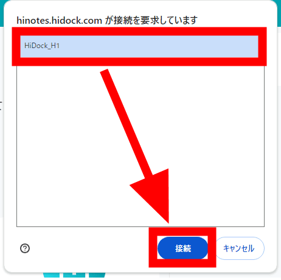Open the help question mark icon
The height and width of the screenshot is (280, 281).
[25, 248]
